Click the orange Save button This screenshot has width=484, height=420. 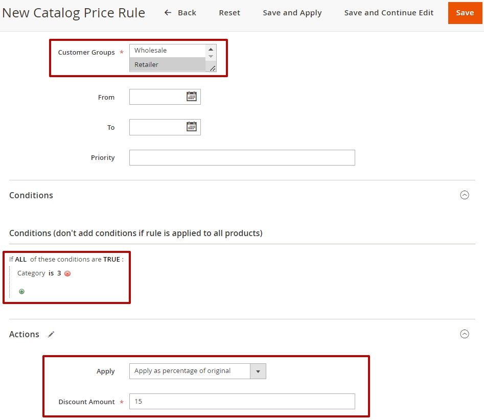pos(465,13)
